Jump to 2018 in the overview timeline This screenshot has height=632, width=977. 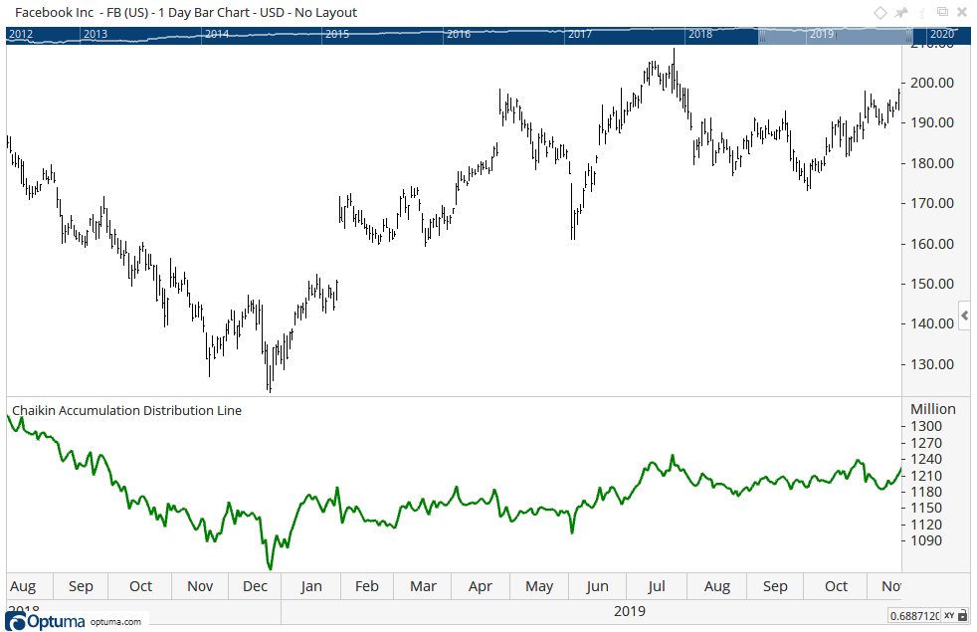coord(700,34)
